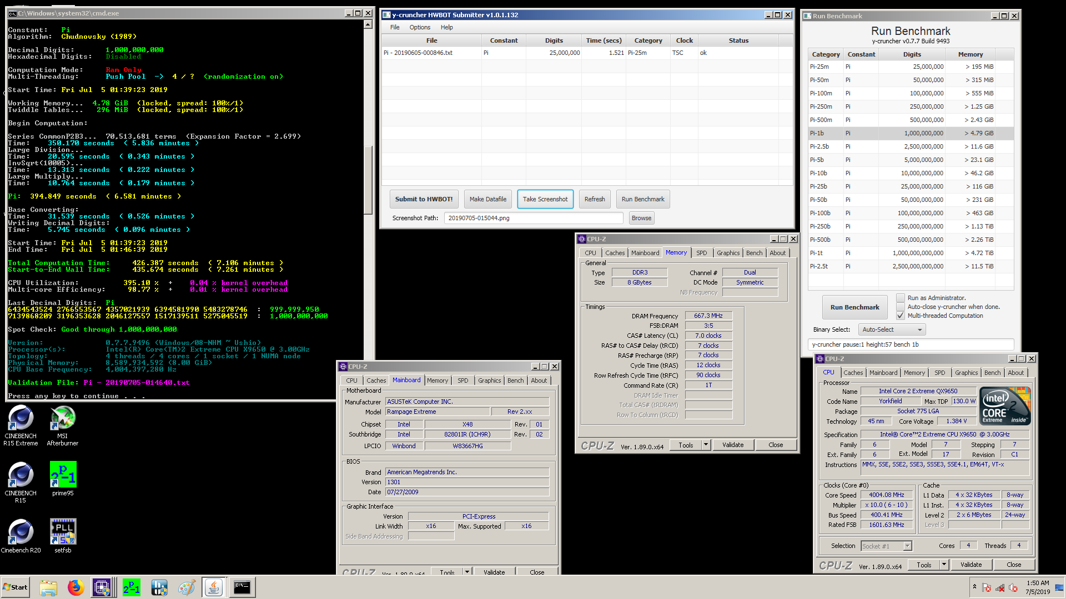The width and height of the screenshot is (1066, 599).
Task: Open Tools dropdown arrow in CPU-Z CPU window
Action: point(944,565)
